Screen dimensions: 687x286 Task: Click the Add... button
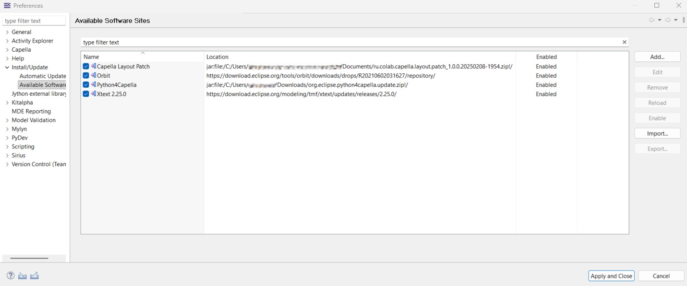pos(657,57)
